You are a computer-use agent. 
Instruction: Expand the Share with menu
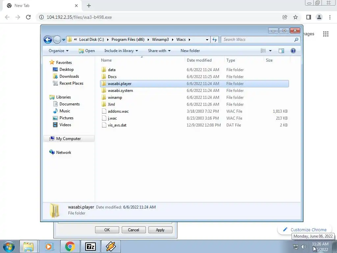click(x=159, y=51)
